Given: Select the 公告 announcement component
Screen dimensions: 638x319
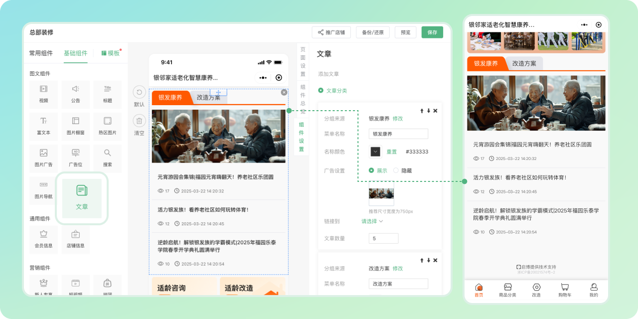Looking at the screenshot, I should coord(75,95).
